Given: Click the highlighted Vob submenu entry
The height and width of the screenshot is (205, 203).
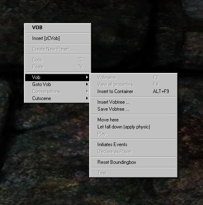Looking at the screenshot, I should click(x=57, y=77).
